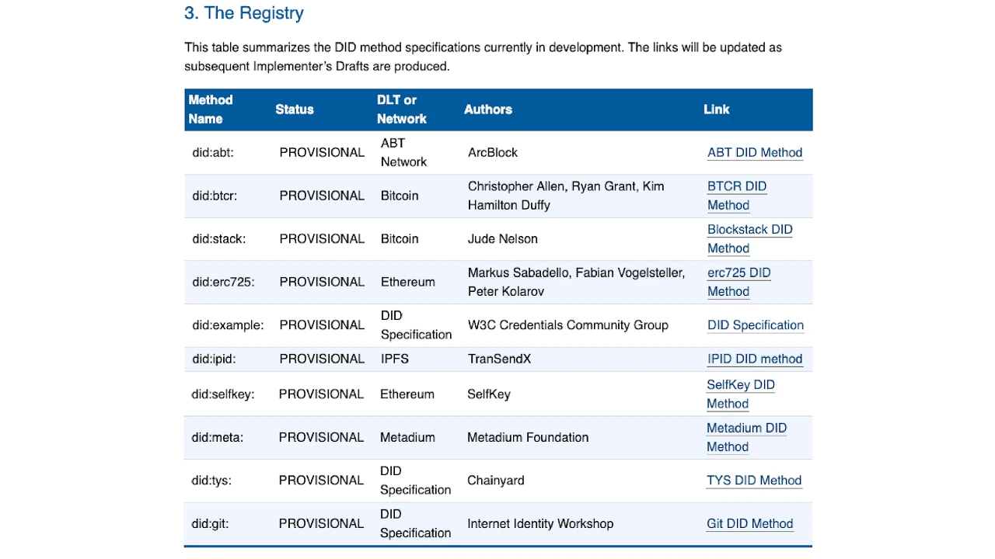Click 'DID Specification' network in did:tys: row

pos(415,481)
